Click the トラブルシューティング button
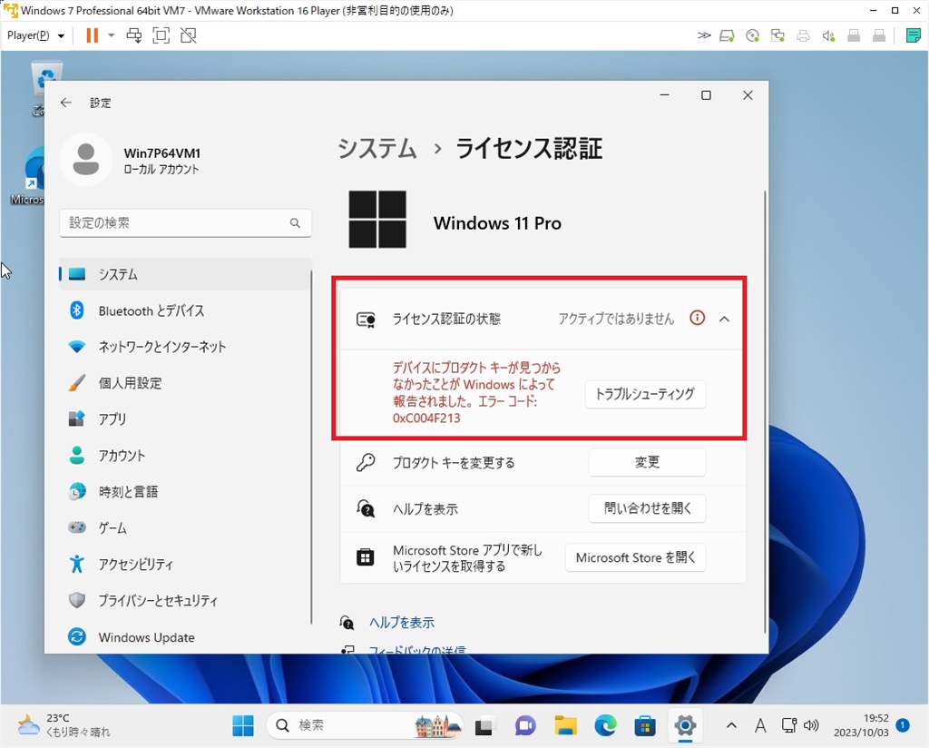The image size is (929, 748). tap(645, 394)
